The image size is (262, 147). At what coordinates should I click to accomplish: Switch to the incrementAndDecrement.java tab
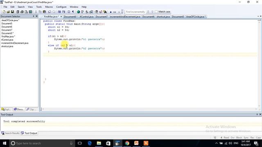click(125, 16)
